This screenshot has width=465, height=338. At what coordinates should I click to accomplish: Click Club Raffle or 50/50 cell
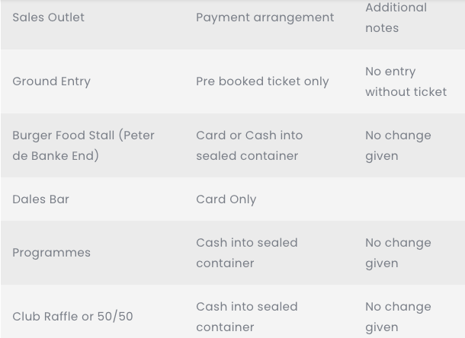tap(72, 317)
